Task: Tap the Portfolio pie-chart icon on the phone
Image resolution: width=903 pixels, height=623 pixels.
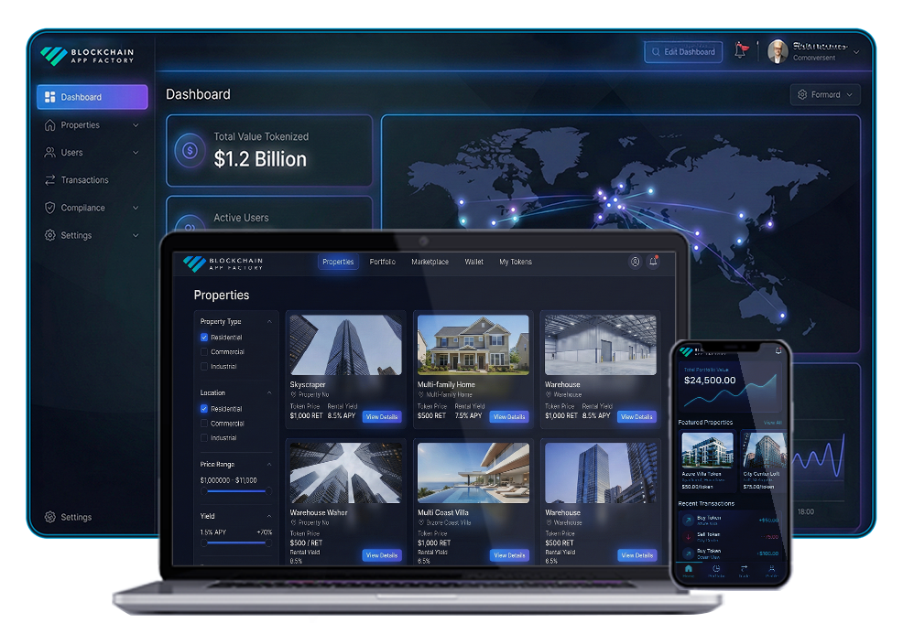Action: point(717,568)
